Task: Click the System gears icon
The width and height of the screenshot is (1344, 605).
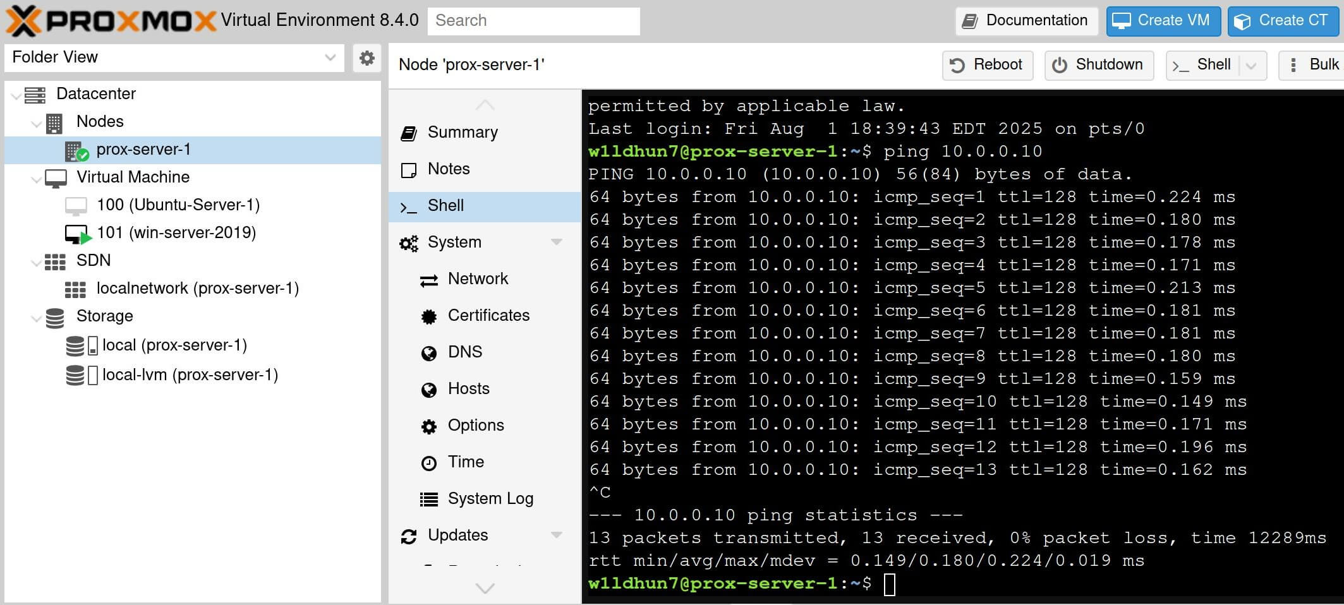Action: click(409, 243)
